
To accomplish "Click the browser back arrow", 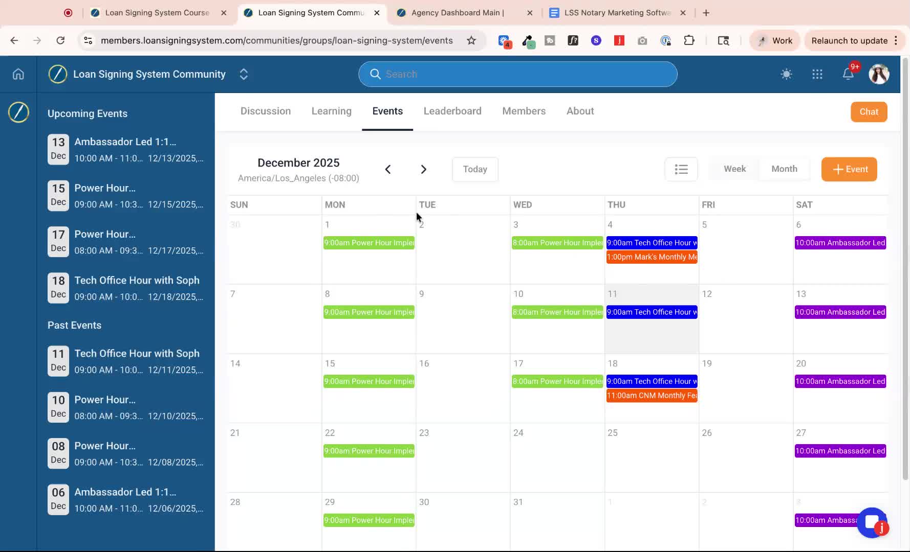I will (x=14, y=40).
